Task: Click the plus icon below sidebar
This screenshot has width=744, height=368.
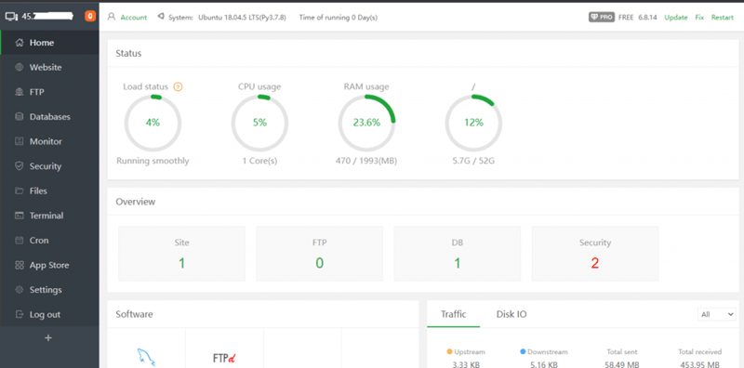Action: [x=48, y=338]
